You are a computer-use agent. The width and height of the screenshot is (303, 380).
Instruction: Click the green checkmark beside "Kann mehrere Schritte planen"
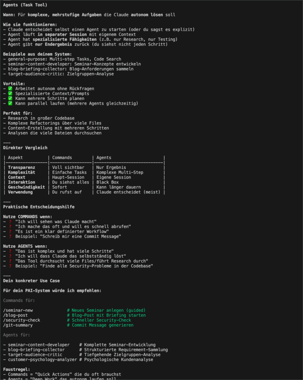tap(10, 98)
